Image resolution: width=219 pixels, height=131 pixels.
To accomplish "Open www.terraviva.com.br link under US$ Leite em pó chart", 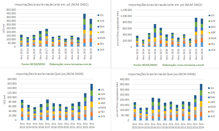I will (x=78, y=64).
